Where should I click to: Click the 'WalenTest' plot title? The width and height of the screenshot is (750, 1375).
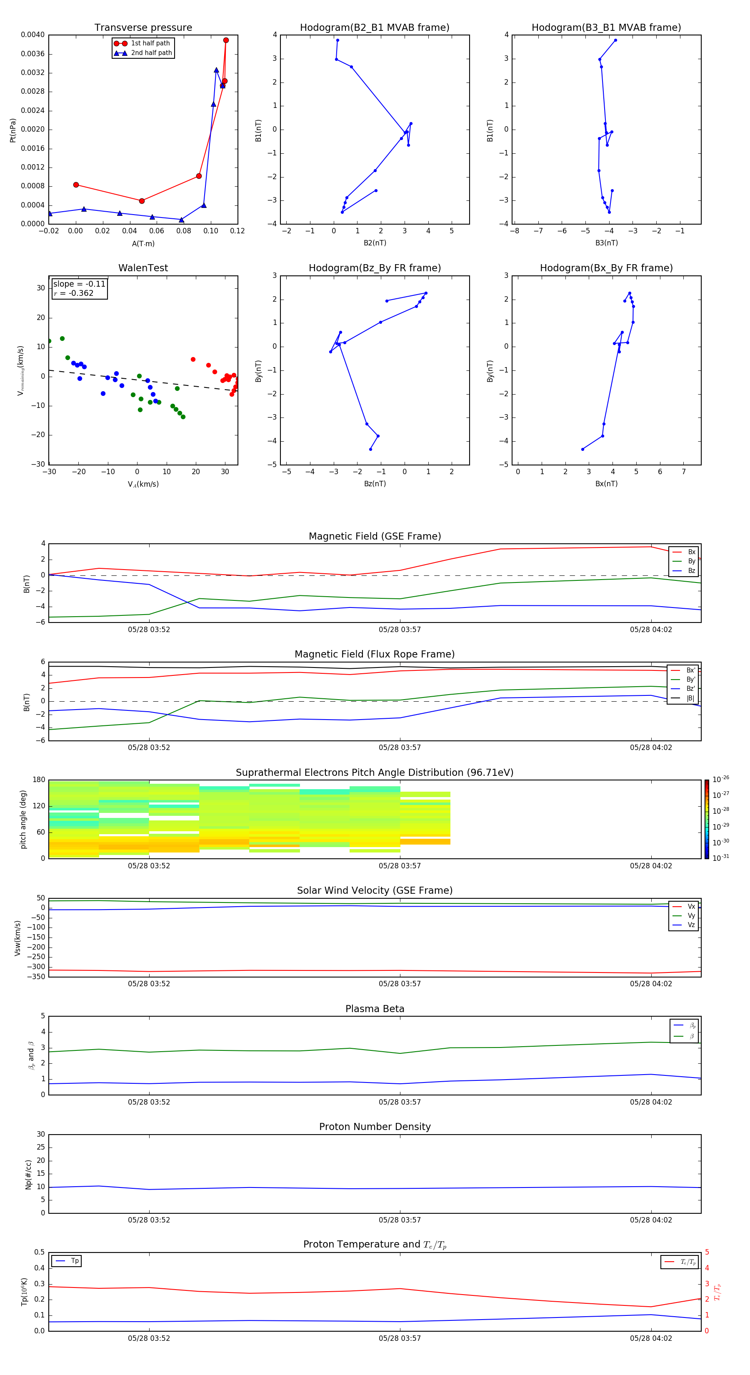point(143,268)
